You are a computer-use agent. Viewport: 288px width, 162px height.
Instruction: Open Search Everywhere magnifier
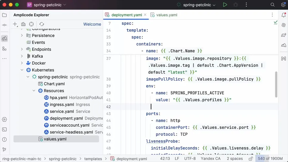[x=272, y=5]
